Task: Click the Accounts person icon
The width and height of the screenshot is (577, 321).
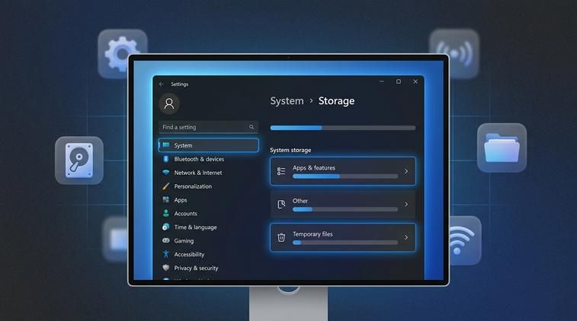Action: 166,213
